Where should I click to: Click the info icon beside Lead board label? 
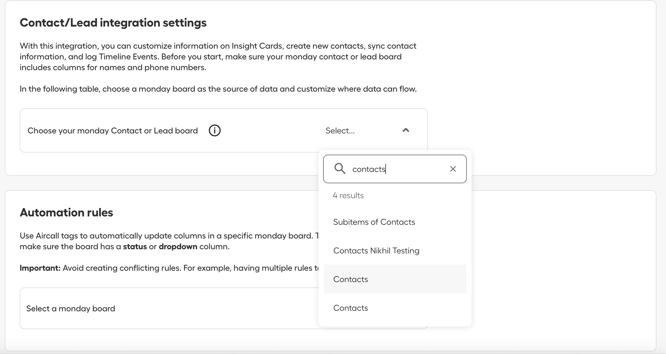[214, 131]
